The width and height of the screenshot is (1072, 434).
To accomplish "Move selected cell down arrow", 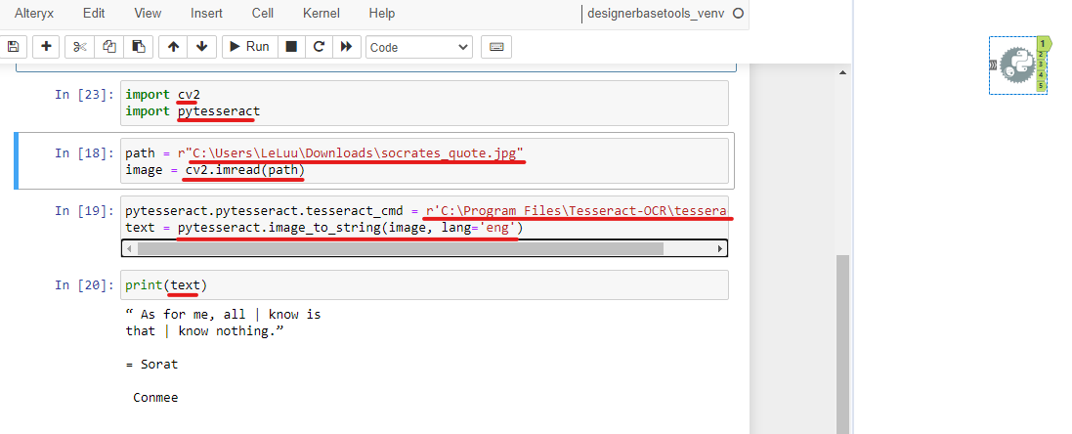I will 201,47.
